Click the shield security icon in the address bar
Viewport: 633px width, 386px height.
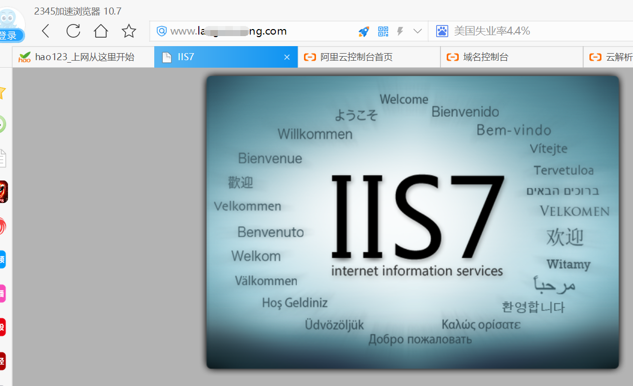click(162, 31)
